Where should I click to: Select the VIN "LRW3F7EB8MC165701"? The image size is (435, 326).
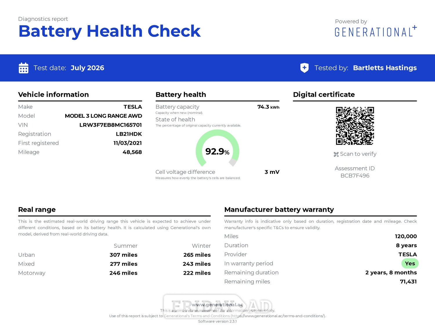[x=111, y=125]
